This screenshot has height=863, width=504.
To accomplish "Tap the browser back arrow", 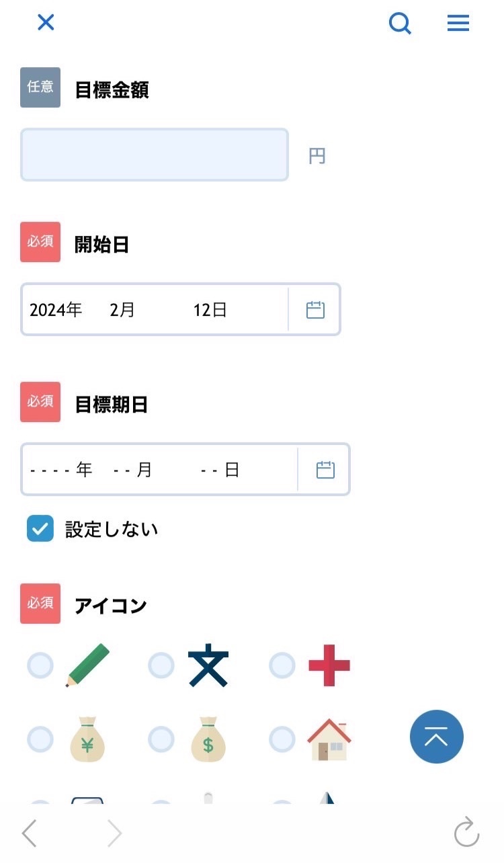I will [29, 833].
